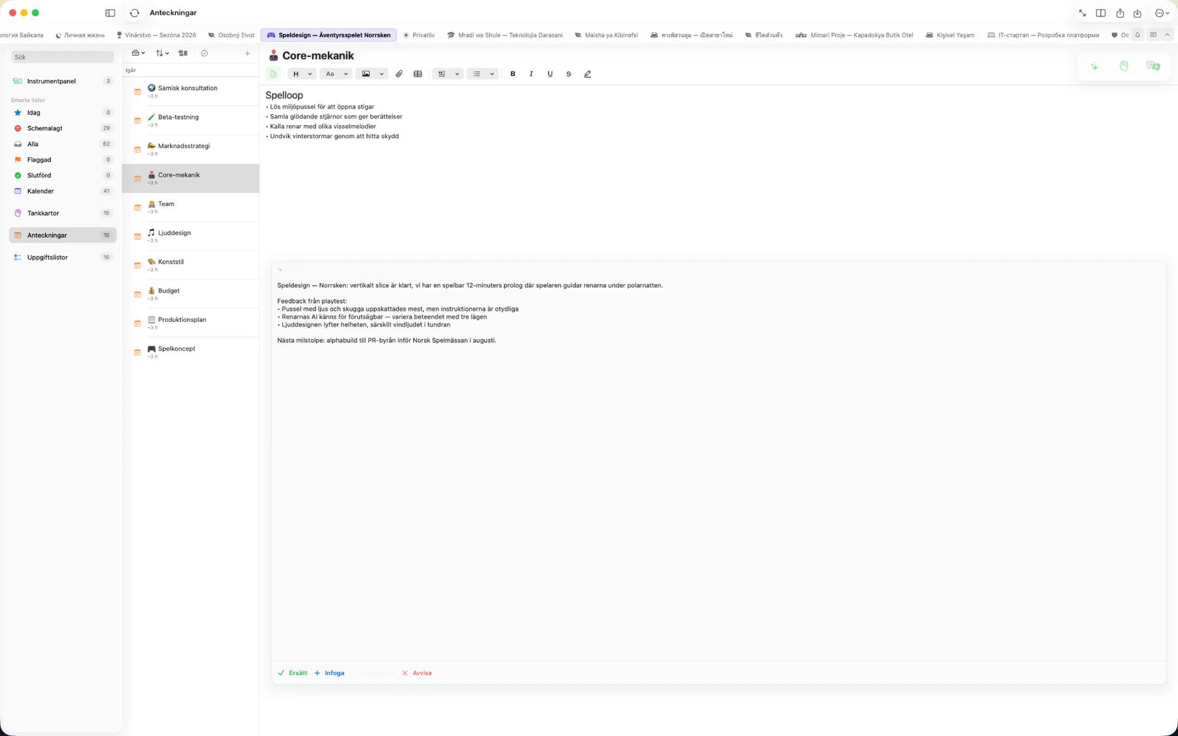This screenshot has height=736, width=1178.
Task: Click the sync refresh icon
Action: 134,13
